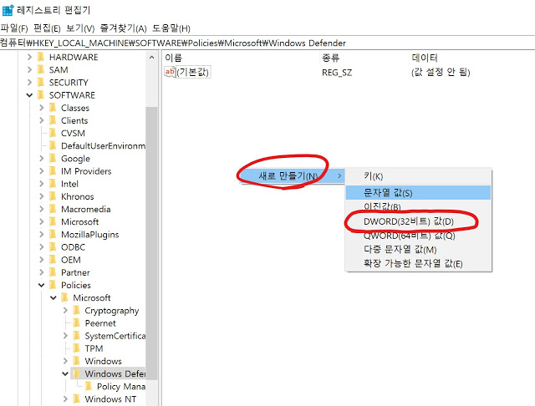Click the tree scrollbar up arrow
535x406 pixels.
point(151,58)
